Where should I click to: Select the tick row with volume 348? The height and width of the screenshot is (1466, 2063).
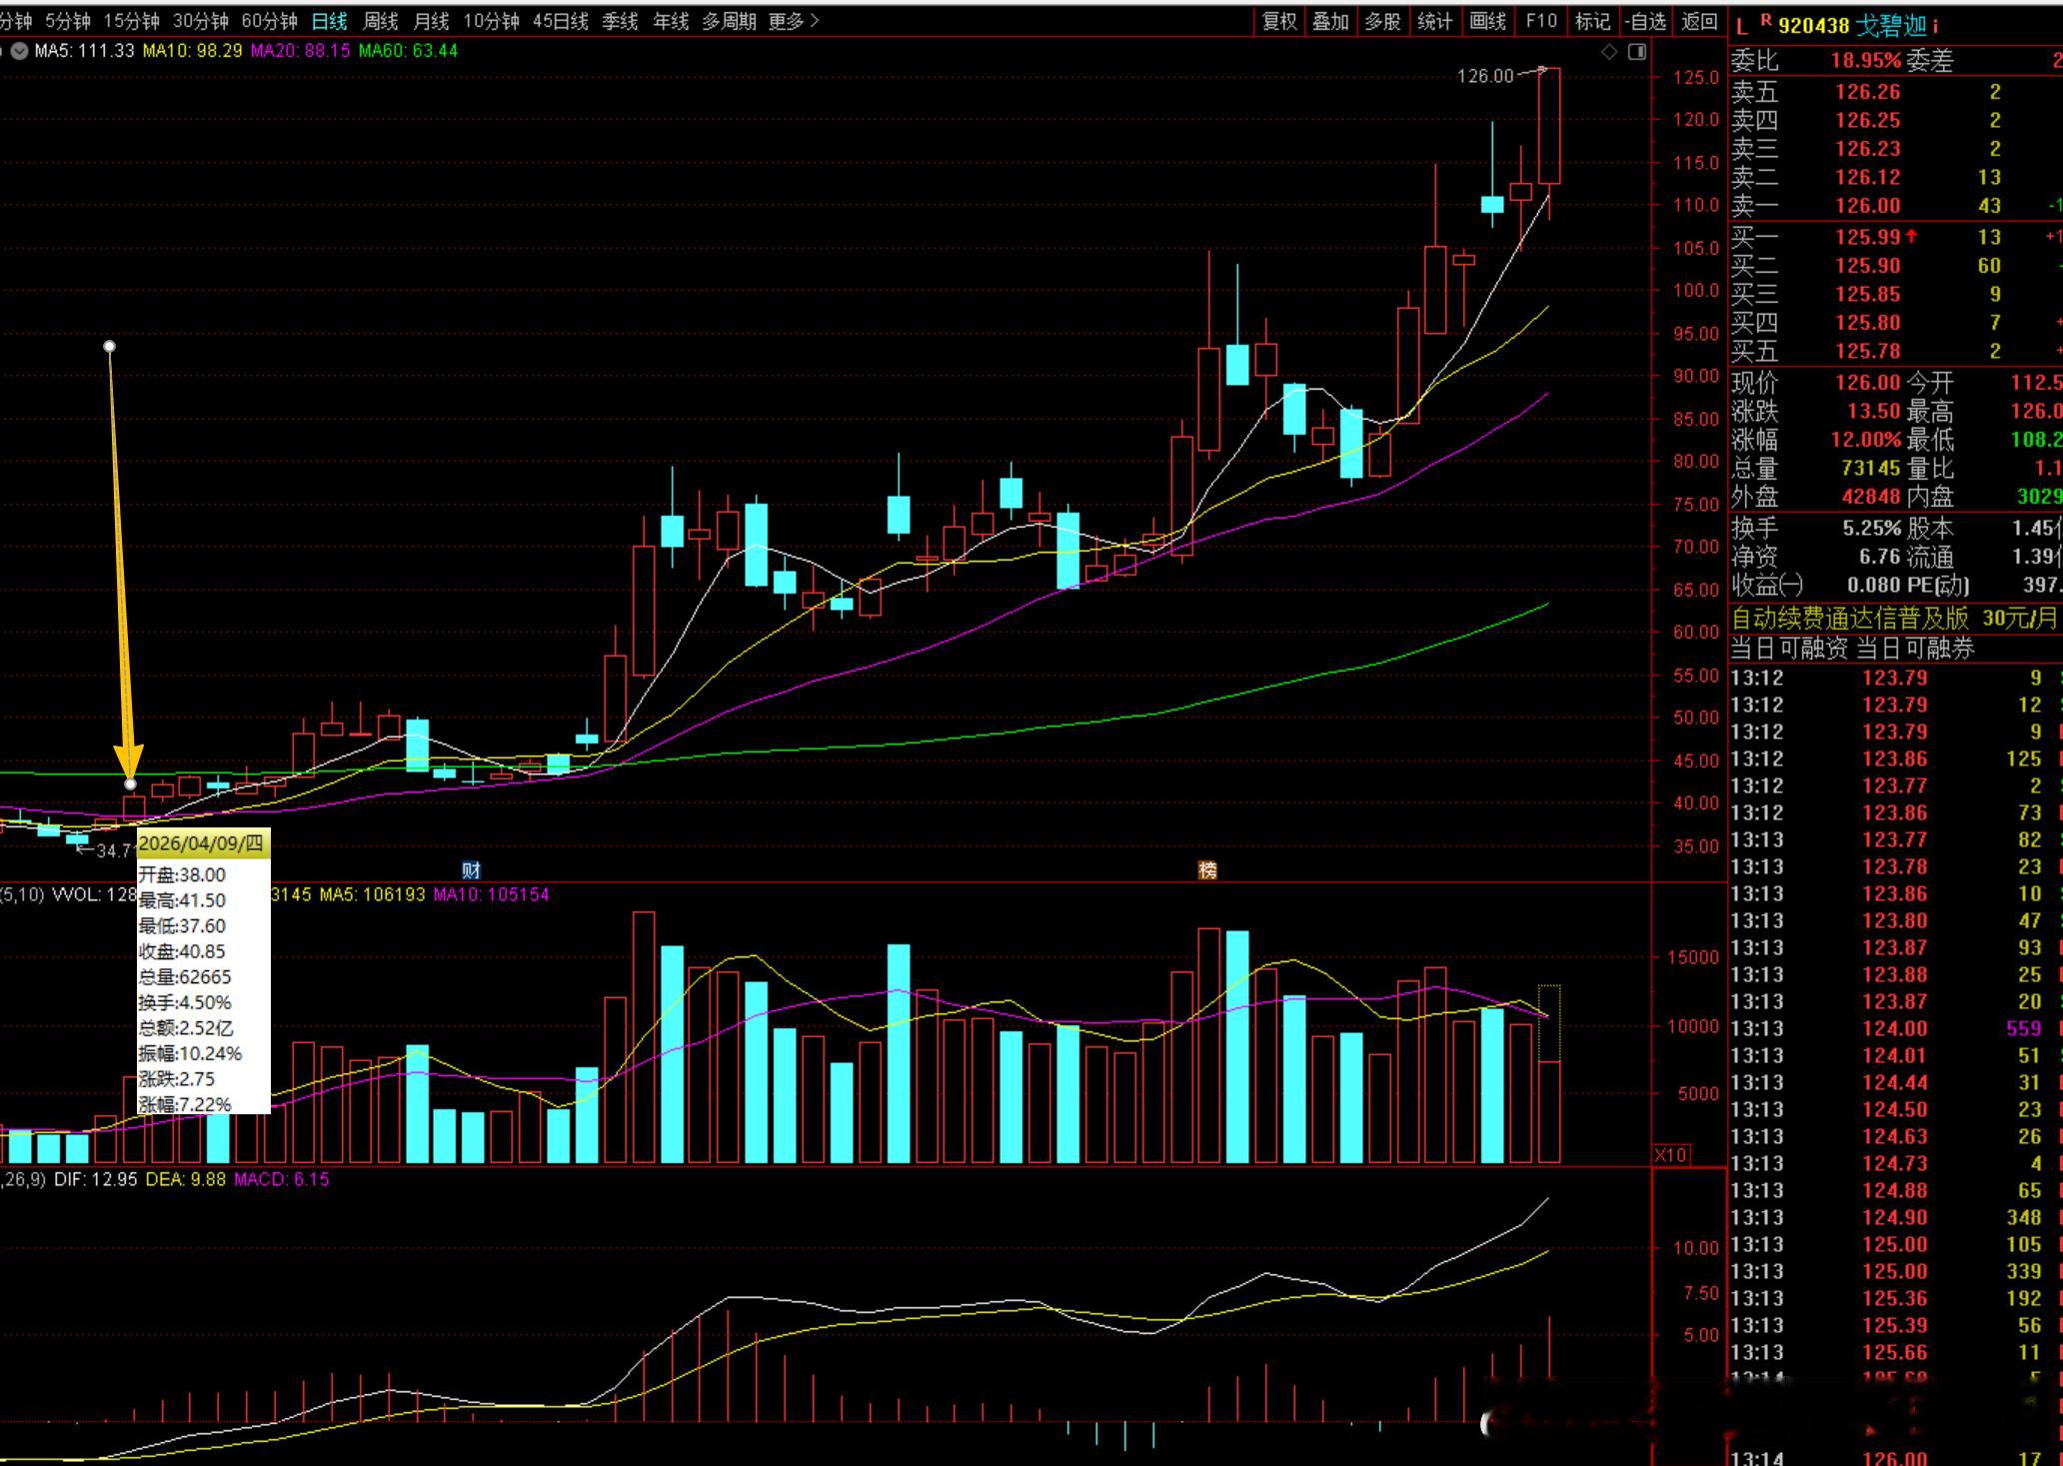(x=1896, y=1217)
